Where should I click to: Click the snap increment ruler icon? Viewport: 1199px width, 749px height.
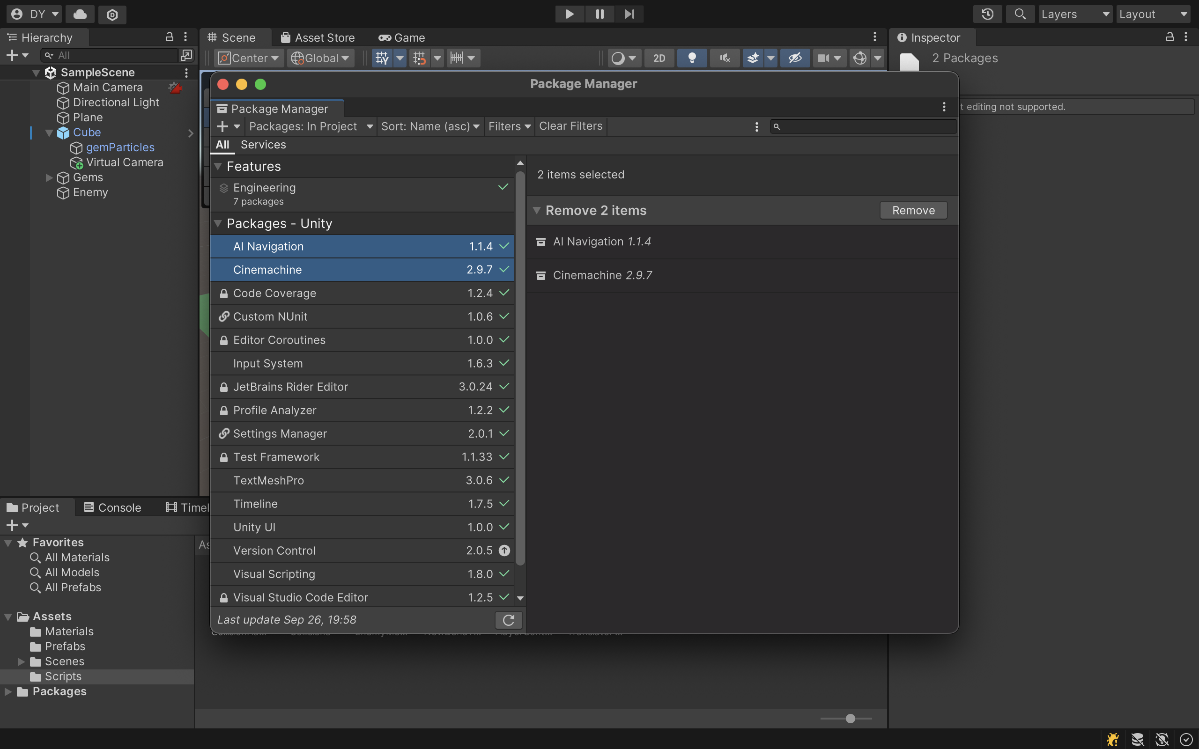click(x=457, y=58)
